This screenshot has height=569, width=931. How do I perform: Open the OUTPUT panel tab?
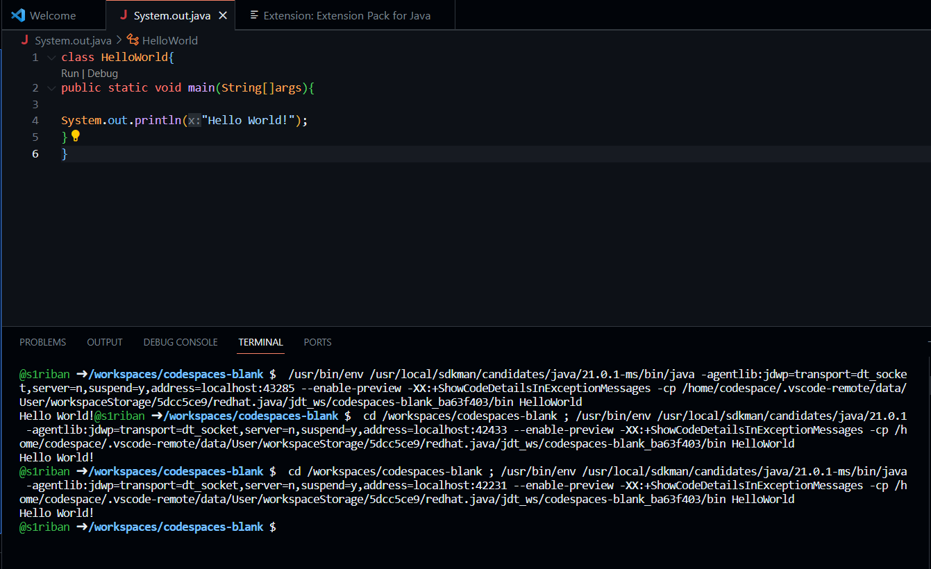105,342
